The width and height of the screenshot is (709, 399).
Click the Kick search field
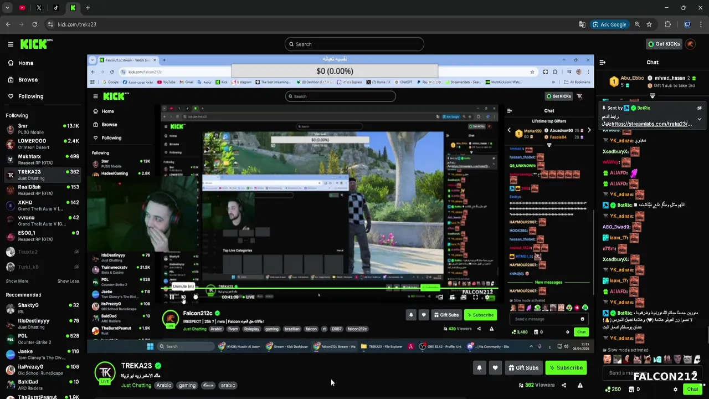tap(354, 44)
